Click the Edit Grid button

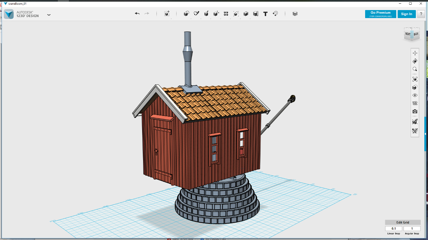pos(403,222)
